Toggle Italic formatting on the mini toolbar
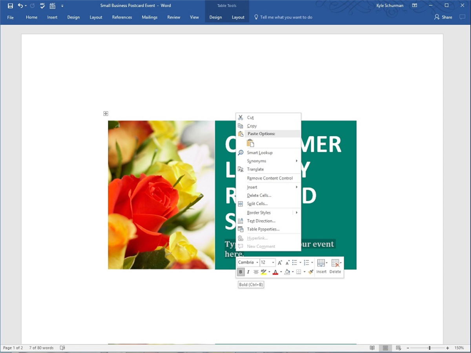Viewport: 471px width, 353px height. (x=248, y=272)
